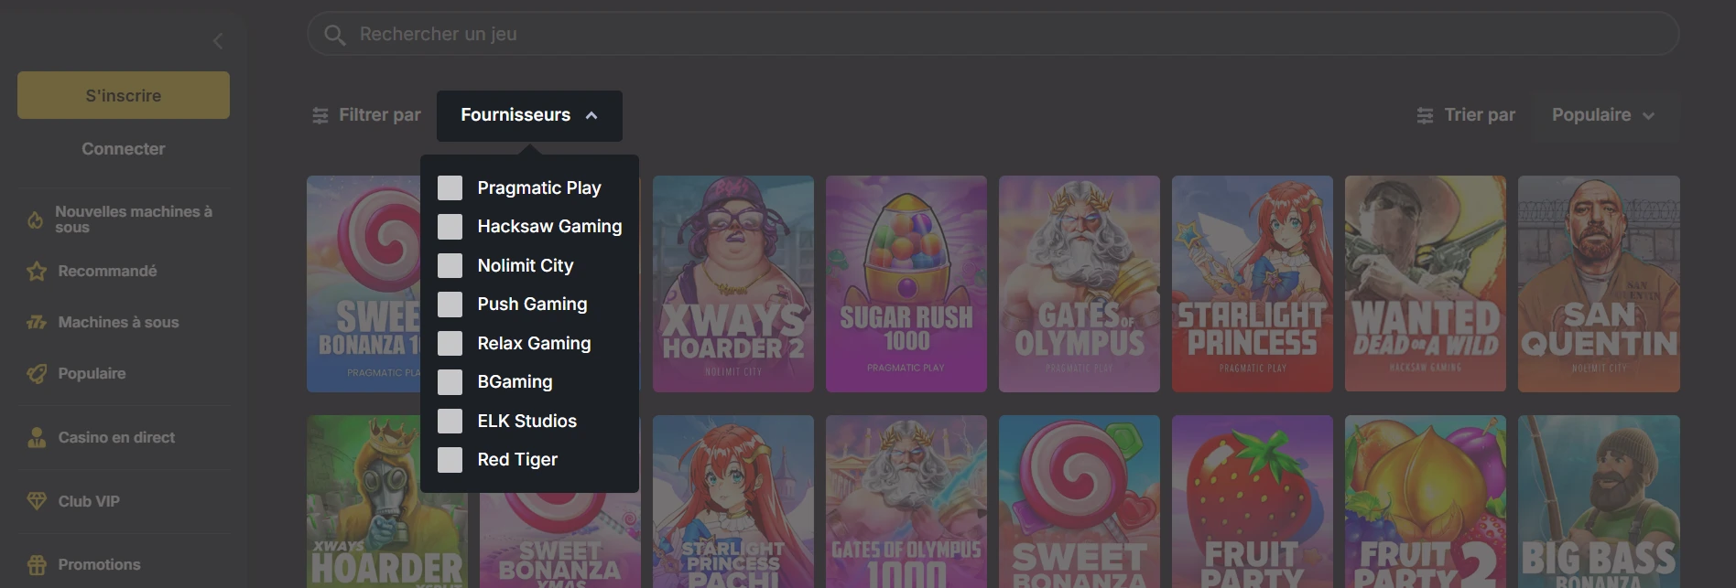This screenshot has width=1736, height=588.
Task: Collapse the Fournisseurs dropdown
Action: click(x=529, y=115)
